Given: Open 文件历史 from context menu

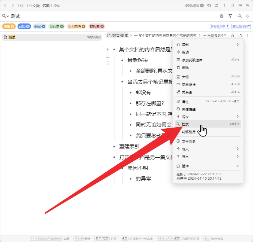Looking at the screenshot, I should tap(208, 141).
